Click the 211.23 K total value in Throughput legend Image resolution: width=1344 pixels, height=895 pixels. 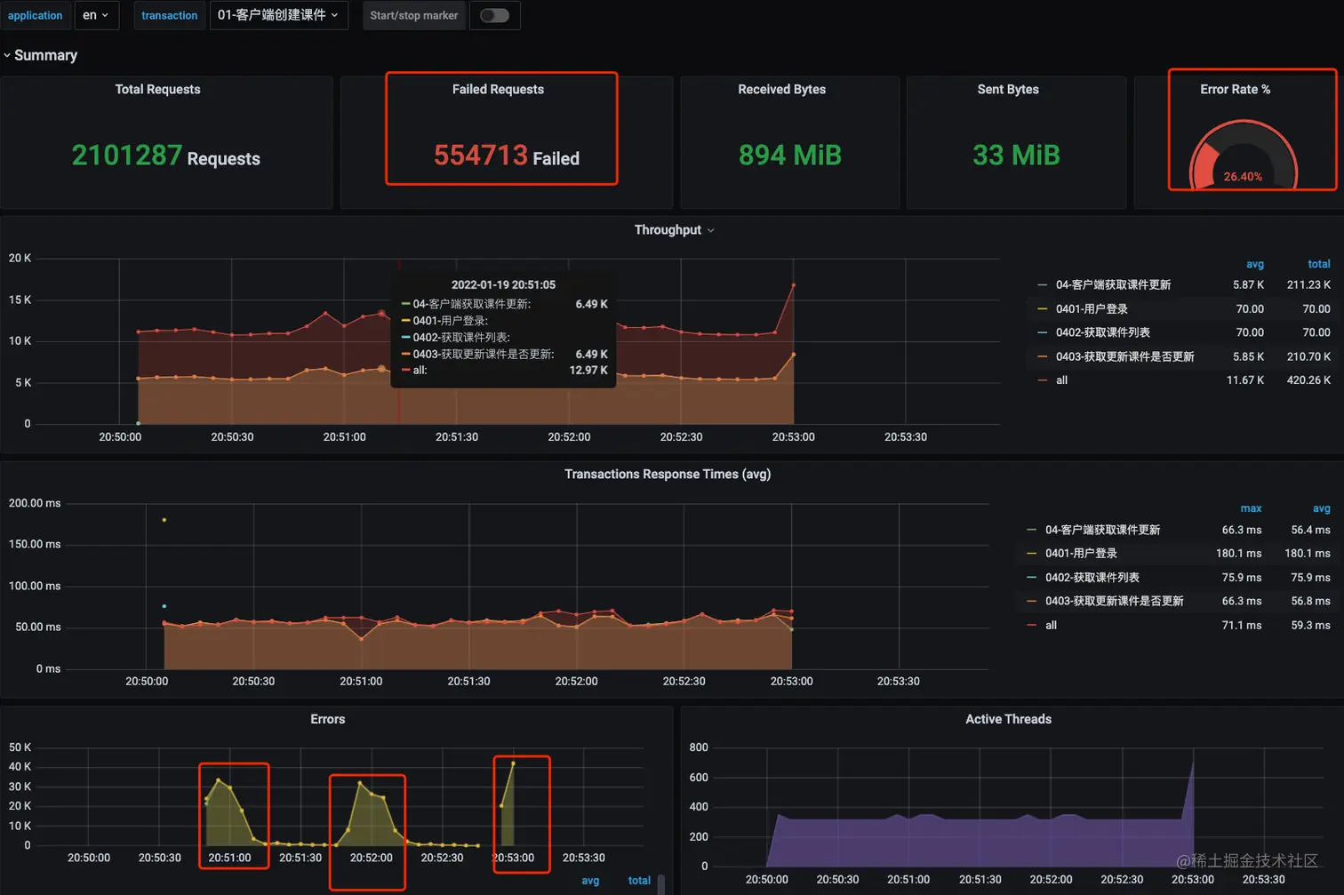[x=1308, y=285]
